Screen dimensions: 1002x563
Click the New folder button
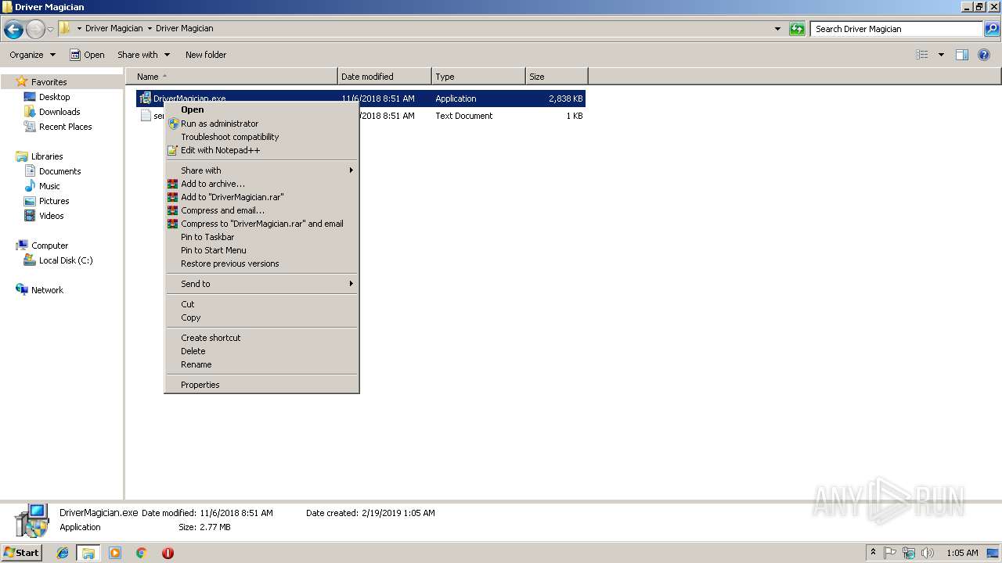coord(206,55)
